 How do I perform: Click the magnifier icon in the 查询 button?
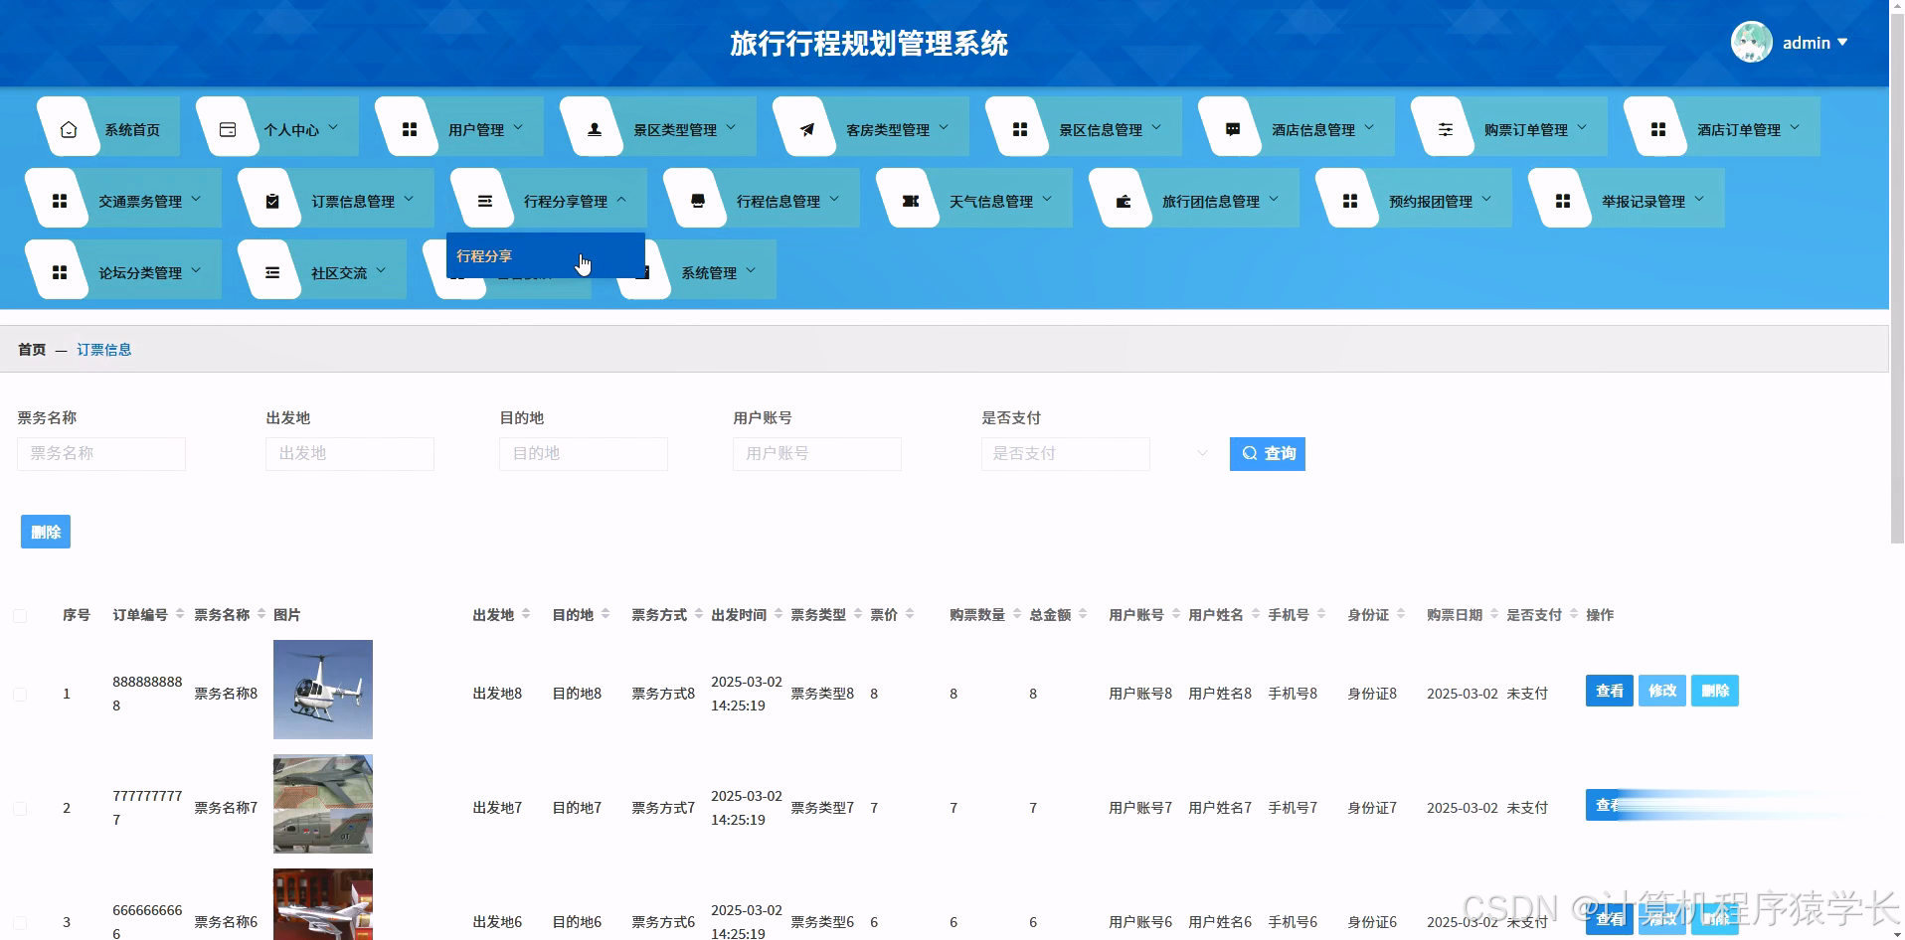click(x=1251, y=453)
